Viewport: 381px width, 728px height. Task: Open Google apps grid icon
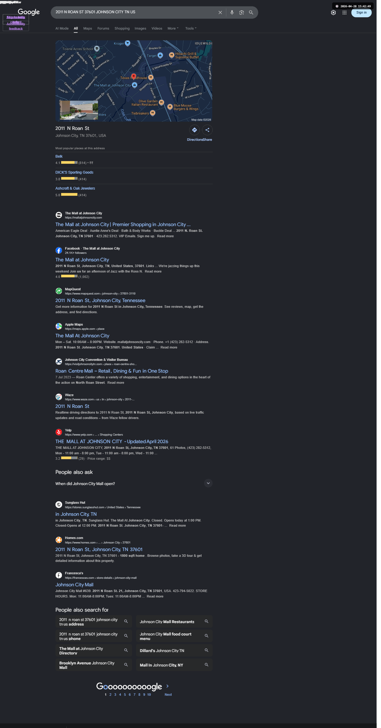tap(344, 13)
